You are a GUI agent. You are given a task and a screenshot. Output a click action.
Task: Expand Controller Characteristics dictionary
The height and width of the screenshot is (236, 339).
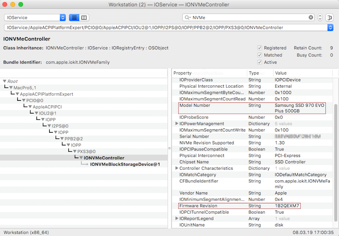point(177,168)
